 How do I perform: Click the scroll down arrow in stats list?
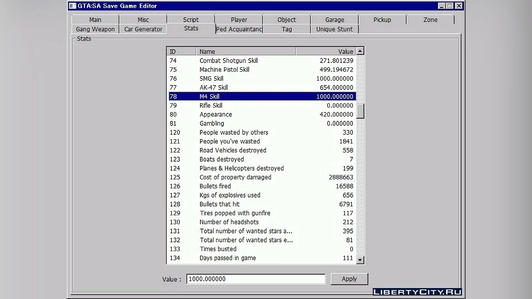pyautogui.click(x=360, y=260)
